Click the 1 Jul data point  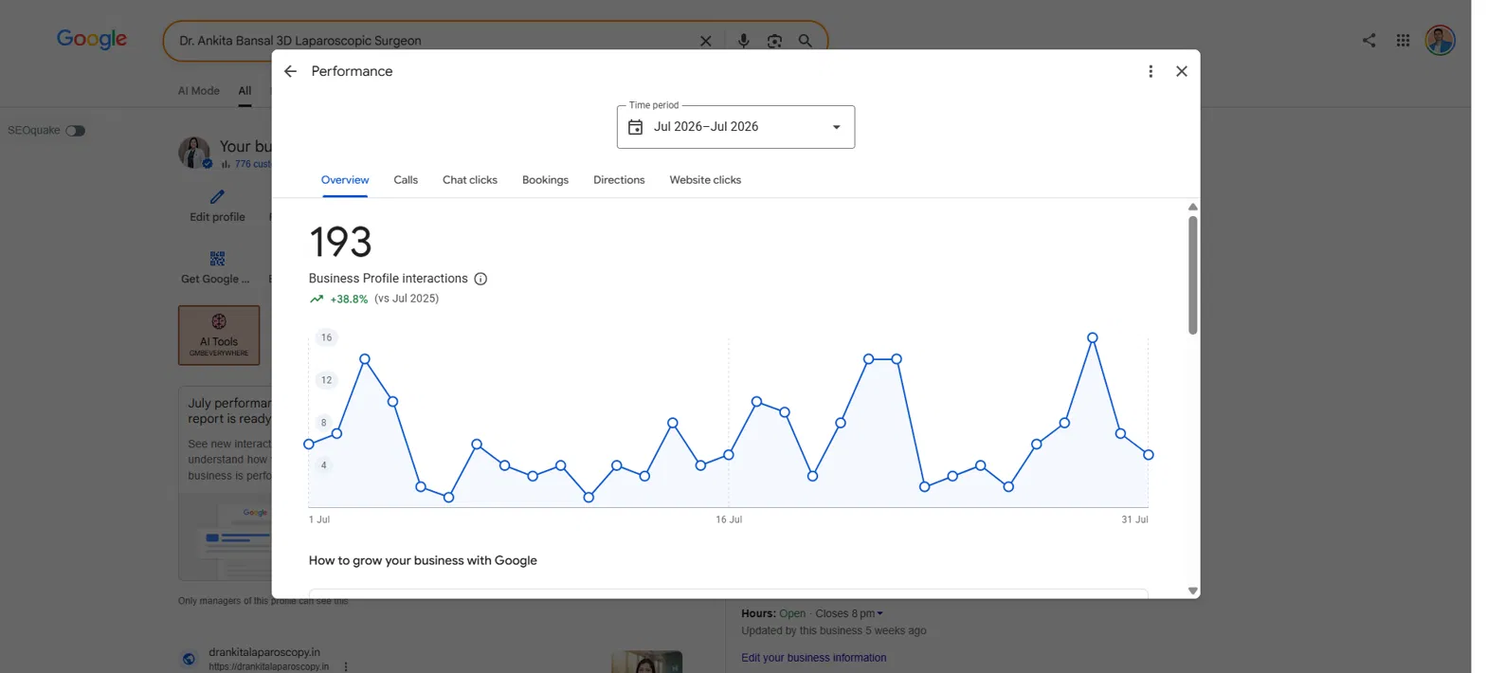pyautogui.click(x=309, y=445)
